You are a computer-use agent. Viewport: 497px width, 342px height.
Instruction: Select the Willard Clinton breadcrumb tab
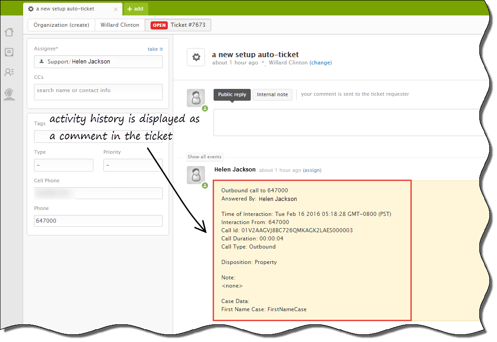point(120,25)
